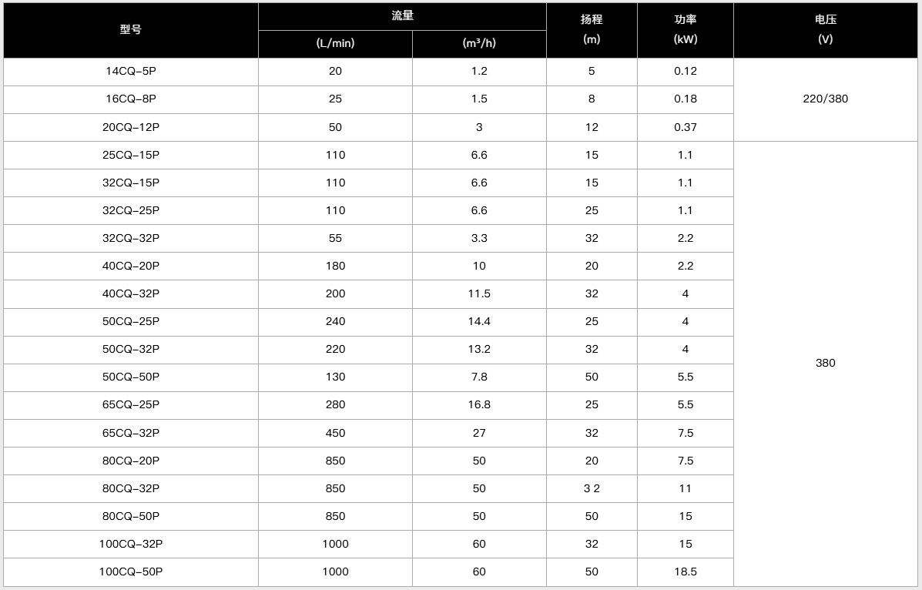Select the 450 L/min flow cell

pyautogui.click(x=335, y=434)
